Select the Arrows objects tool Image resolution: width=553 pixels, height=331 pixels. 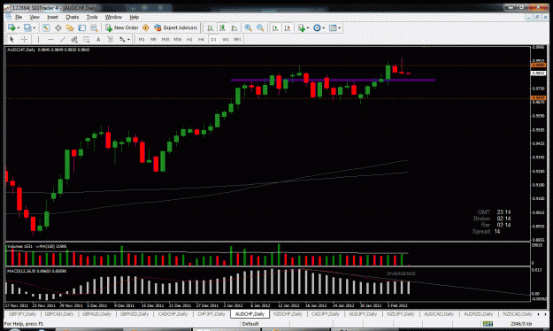coord(122,40)
